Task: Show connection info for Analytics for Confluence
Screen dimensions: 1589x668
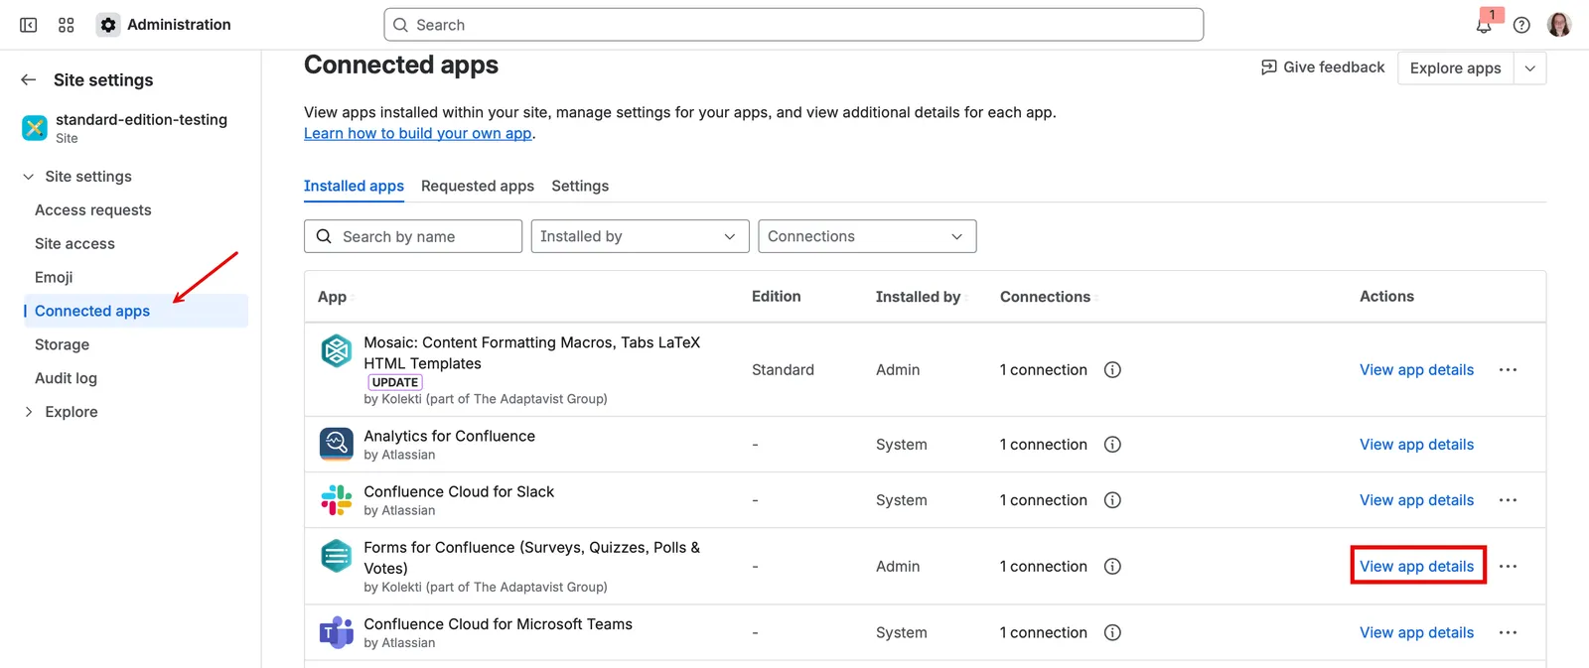Action: (x=1112, y=444)
